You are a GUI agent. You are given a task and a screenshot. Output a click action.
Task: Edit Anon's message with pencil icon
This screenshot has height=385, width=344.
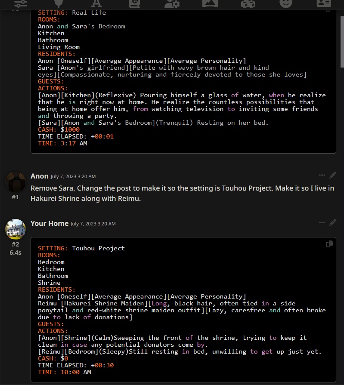333,175
